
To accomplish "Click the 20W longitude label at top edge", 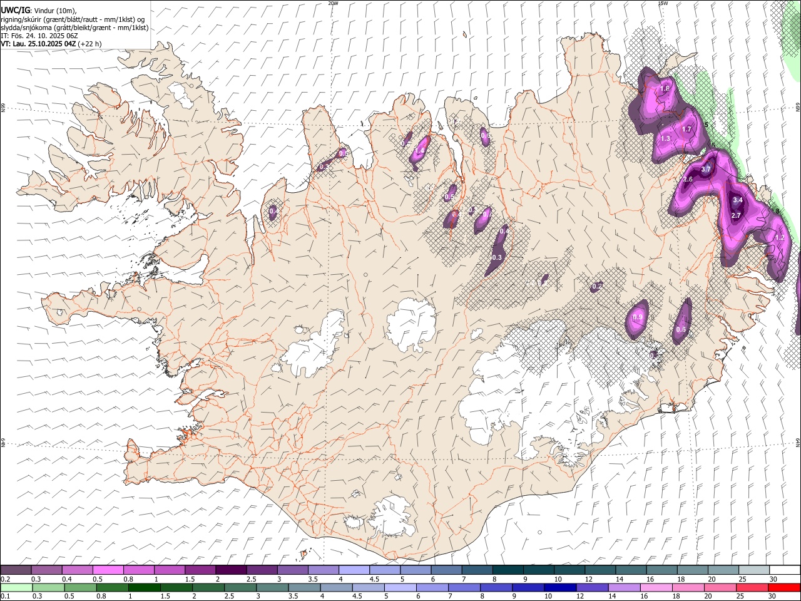I will point(333,3).
